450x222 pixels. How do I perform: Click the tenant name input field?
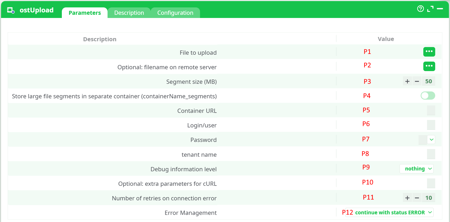[x=431, y=154]
